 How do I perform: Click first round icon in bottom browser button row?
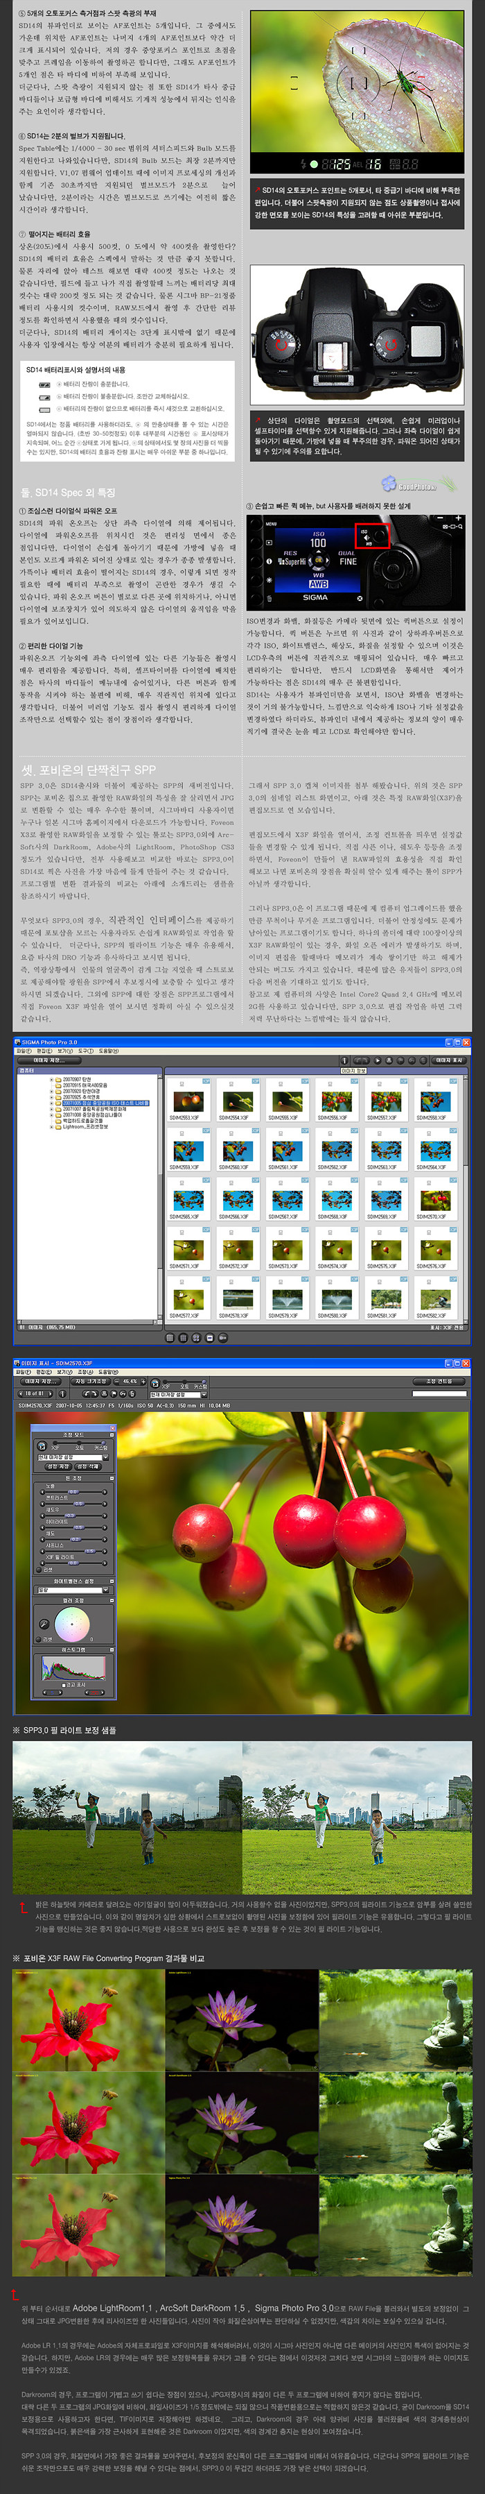point(170,1338)
